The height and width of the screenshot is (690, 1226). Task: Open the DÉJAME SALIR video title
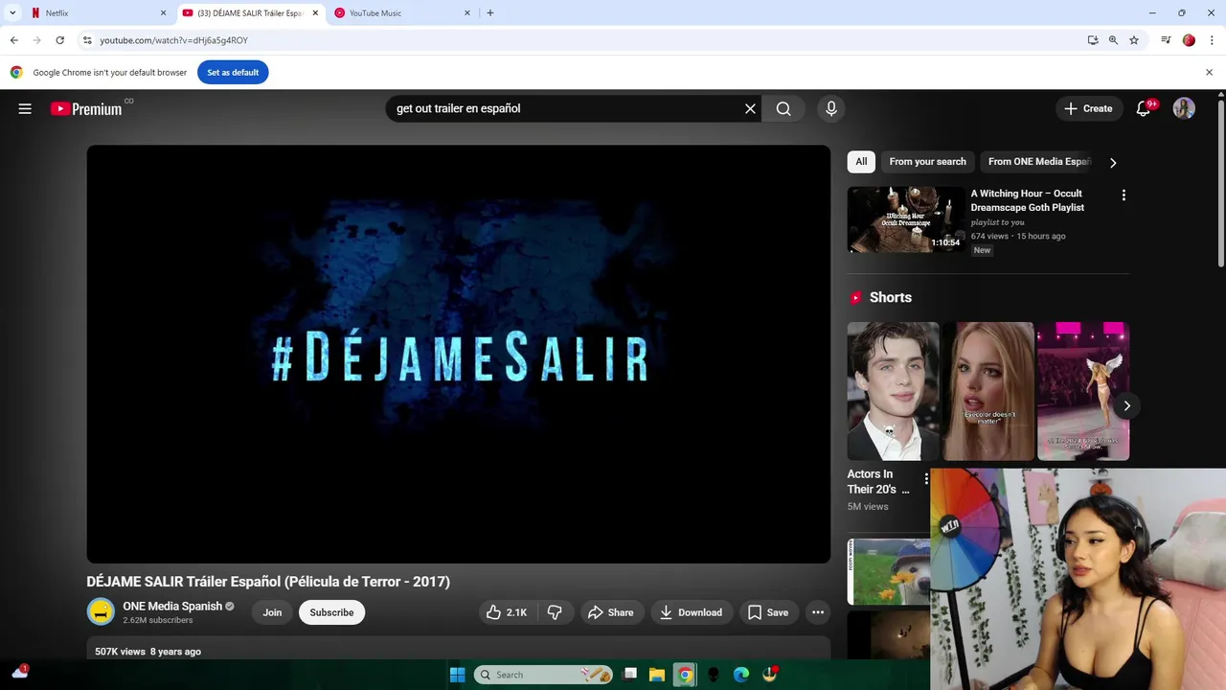click(x=268, y=582)
